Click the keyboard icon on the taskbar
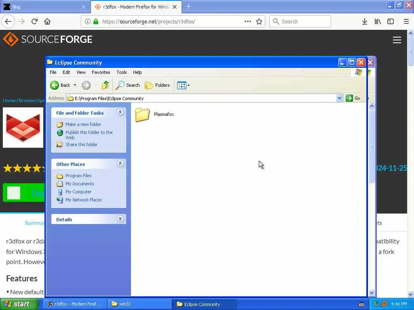 pos(361,304)
